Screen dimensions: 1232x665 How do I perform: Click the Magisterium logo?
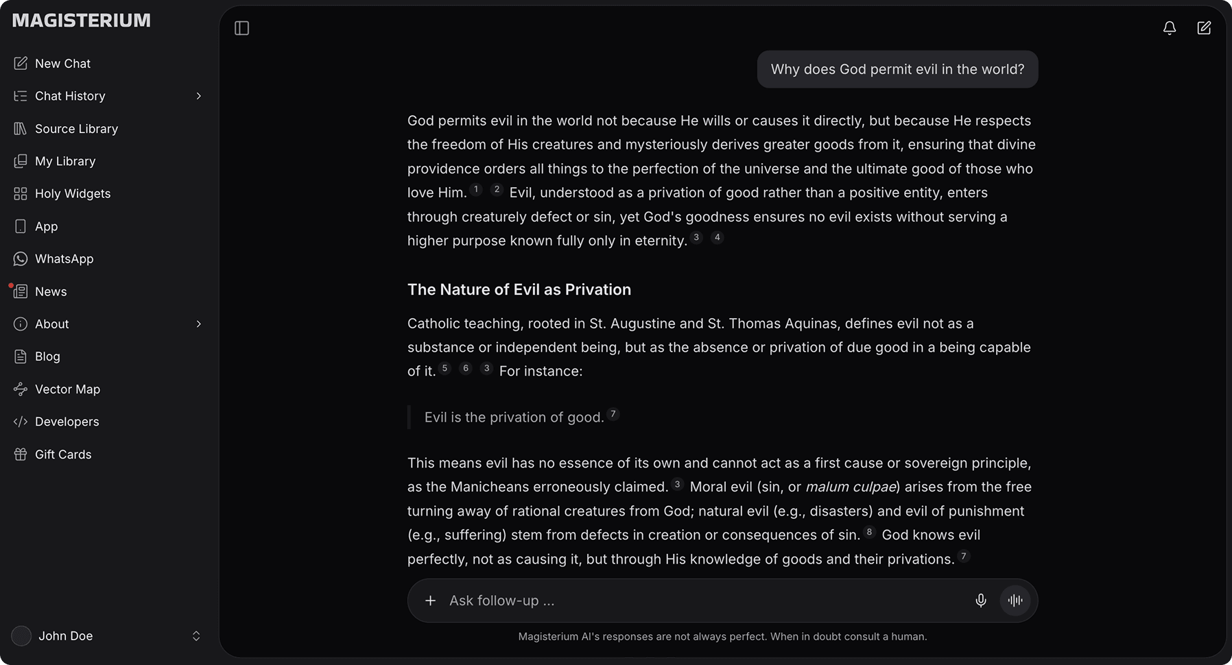point(82,21)
